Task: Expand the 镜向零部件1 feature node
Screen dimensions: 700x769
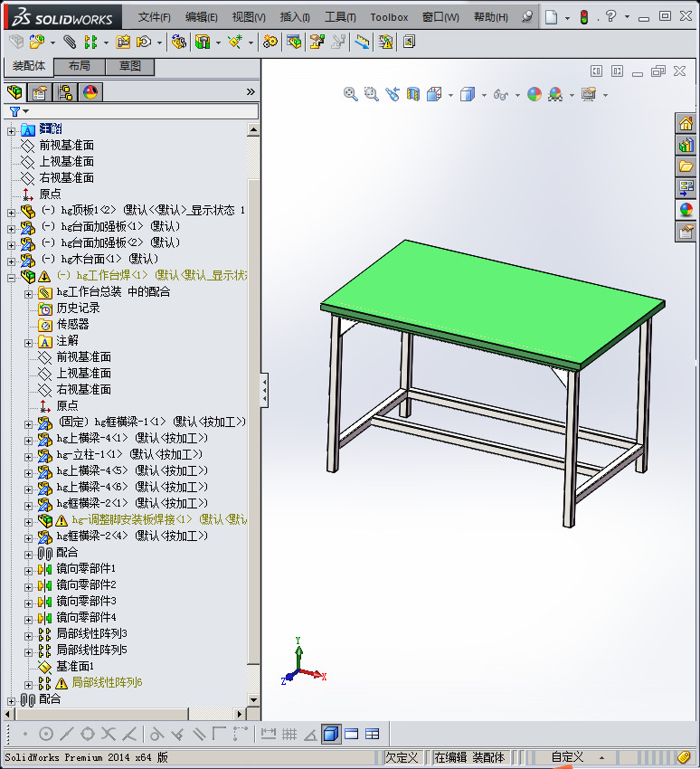Action: (28, 571)
